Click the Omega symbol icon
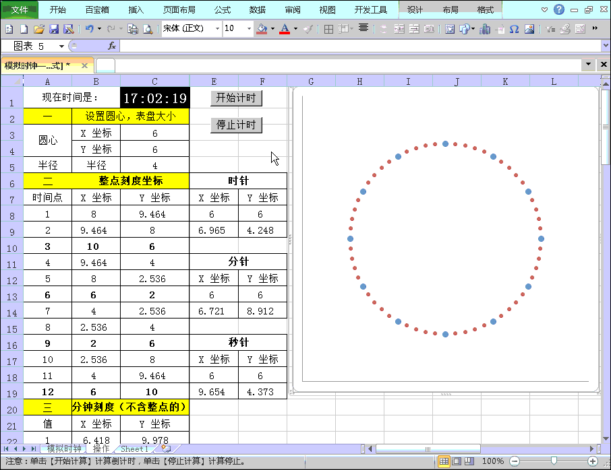Screen dimensions: 611x470 click(514, 29)
